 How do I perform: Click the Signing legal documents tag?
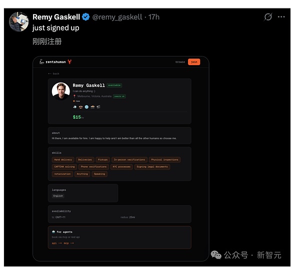(152, 167)
